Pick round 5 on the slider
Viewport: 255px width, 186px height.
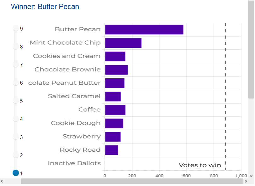click(x=16, y=101)
